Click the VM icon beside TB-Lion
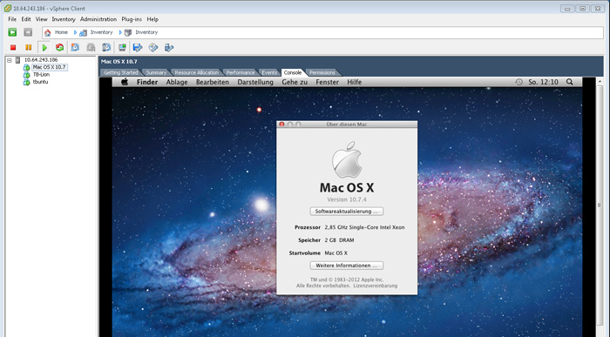610x337 pixels. coord(26,75)
